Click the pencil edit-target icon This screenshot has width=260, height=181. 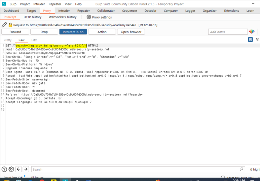[4, 25]
